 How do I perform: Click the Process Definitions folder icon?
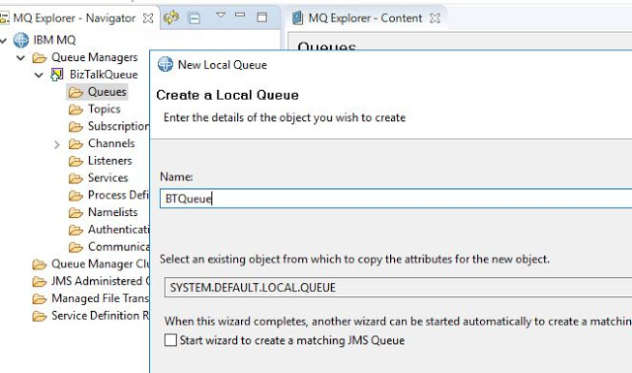tap(76, 195)
